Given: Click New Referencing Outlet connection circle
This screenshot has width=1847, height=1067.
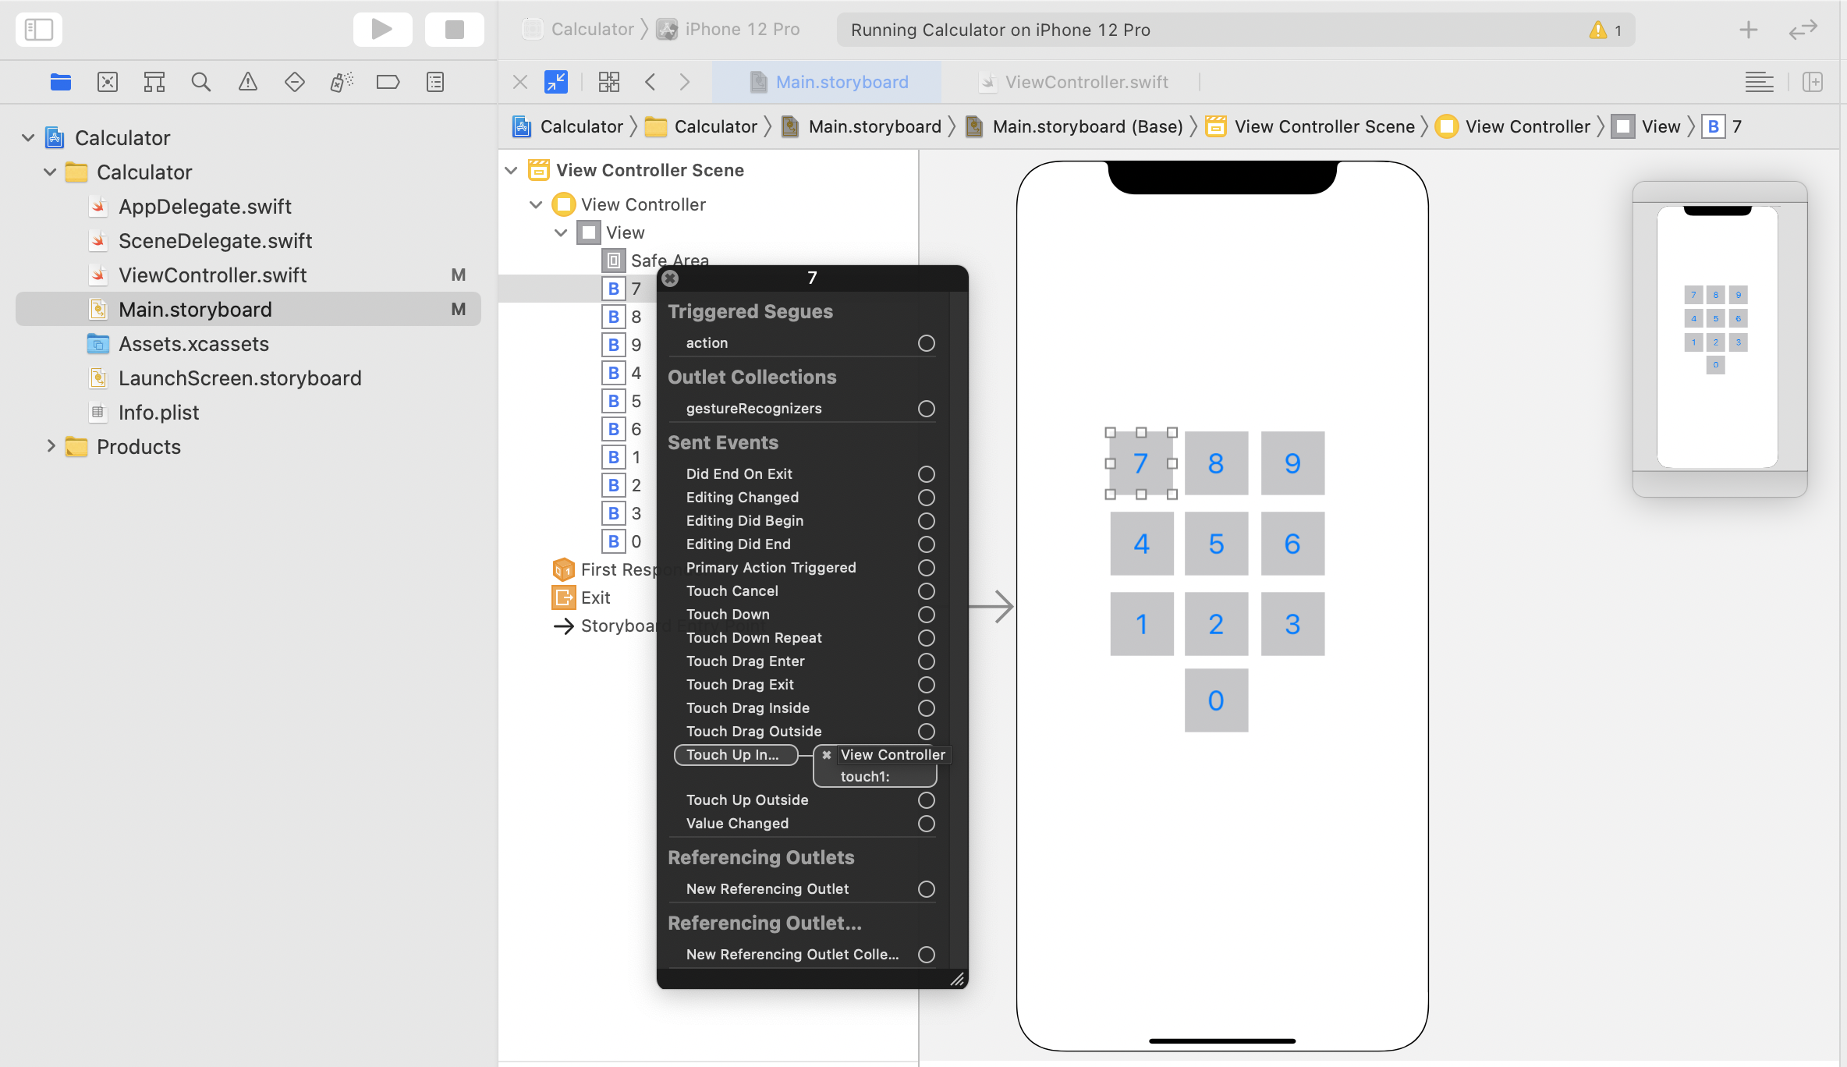Looking at the screenshot, I should click(x=926, y=889).
